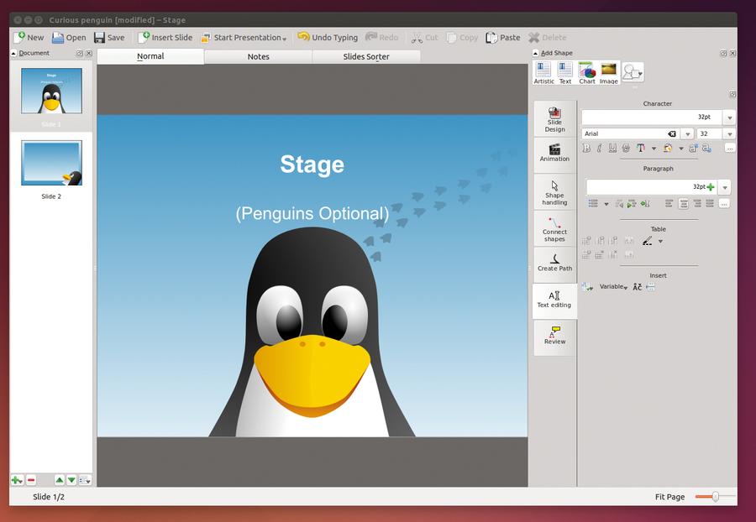Image resolution: width=756 pixels, height=522 pixels.
Task: Open more paragraph options button
Action: (724, 204)
